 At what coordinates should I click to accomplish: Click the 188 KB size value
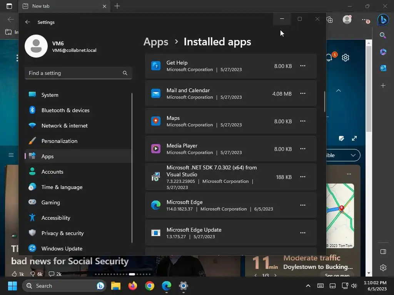(x=284, y=177)
